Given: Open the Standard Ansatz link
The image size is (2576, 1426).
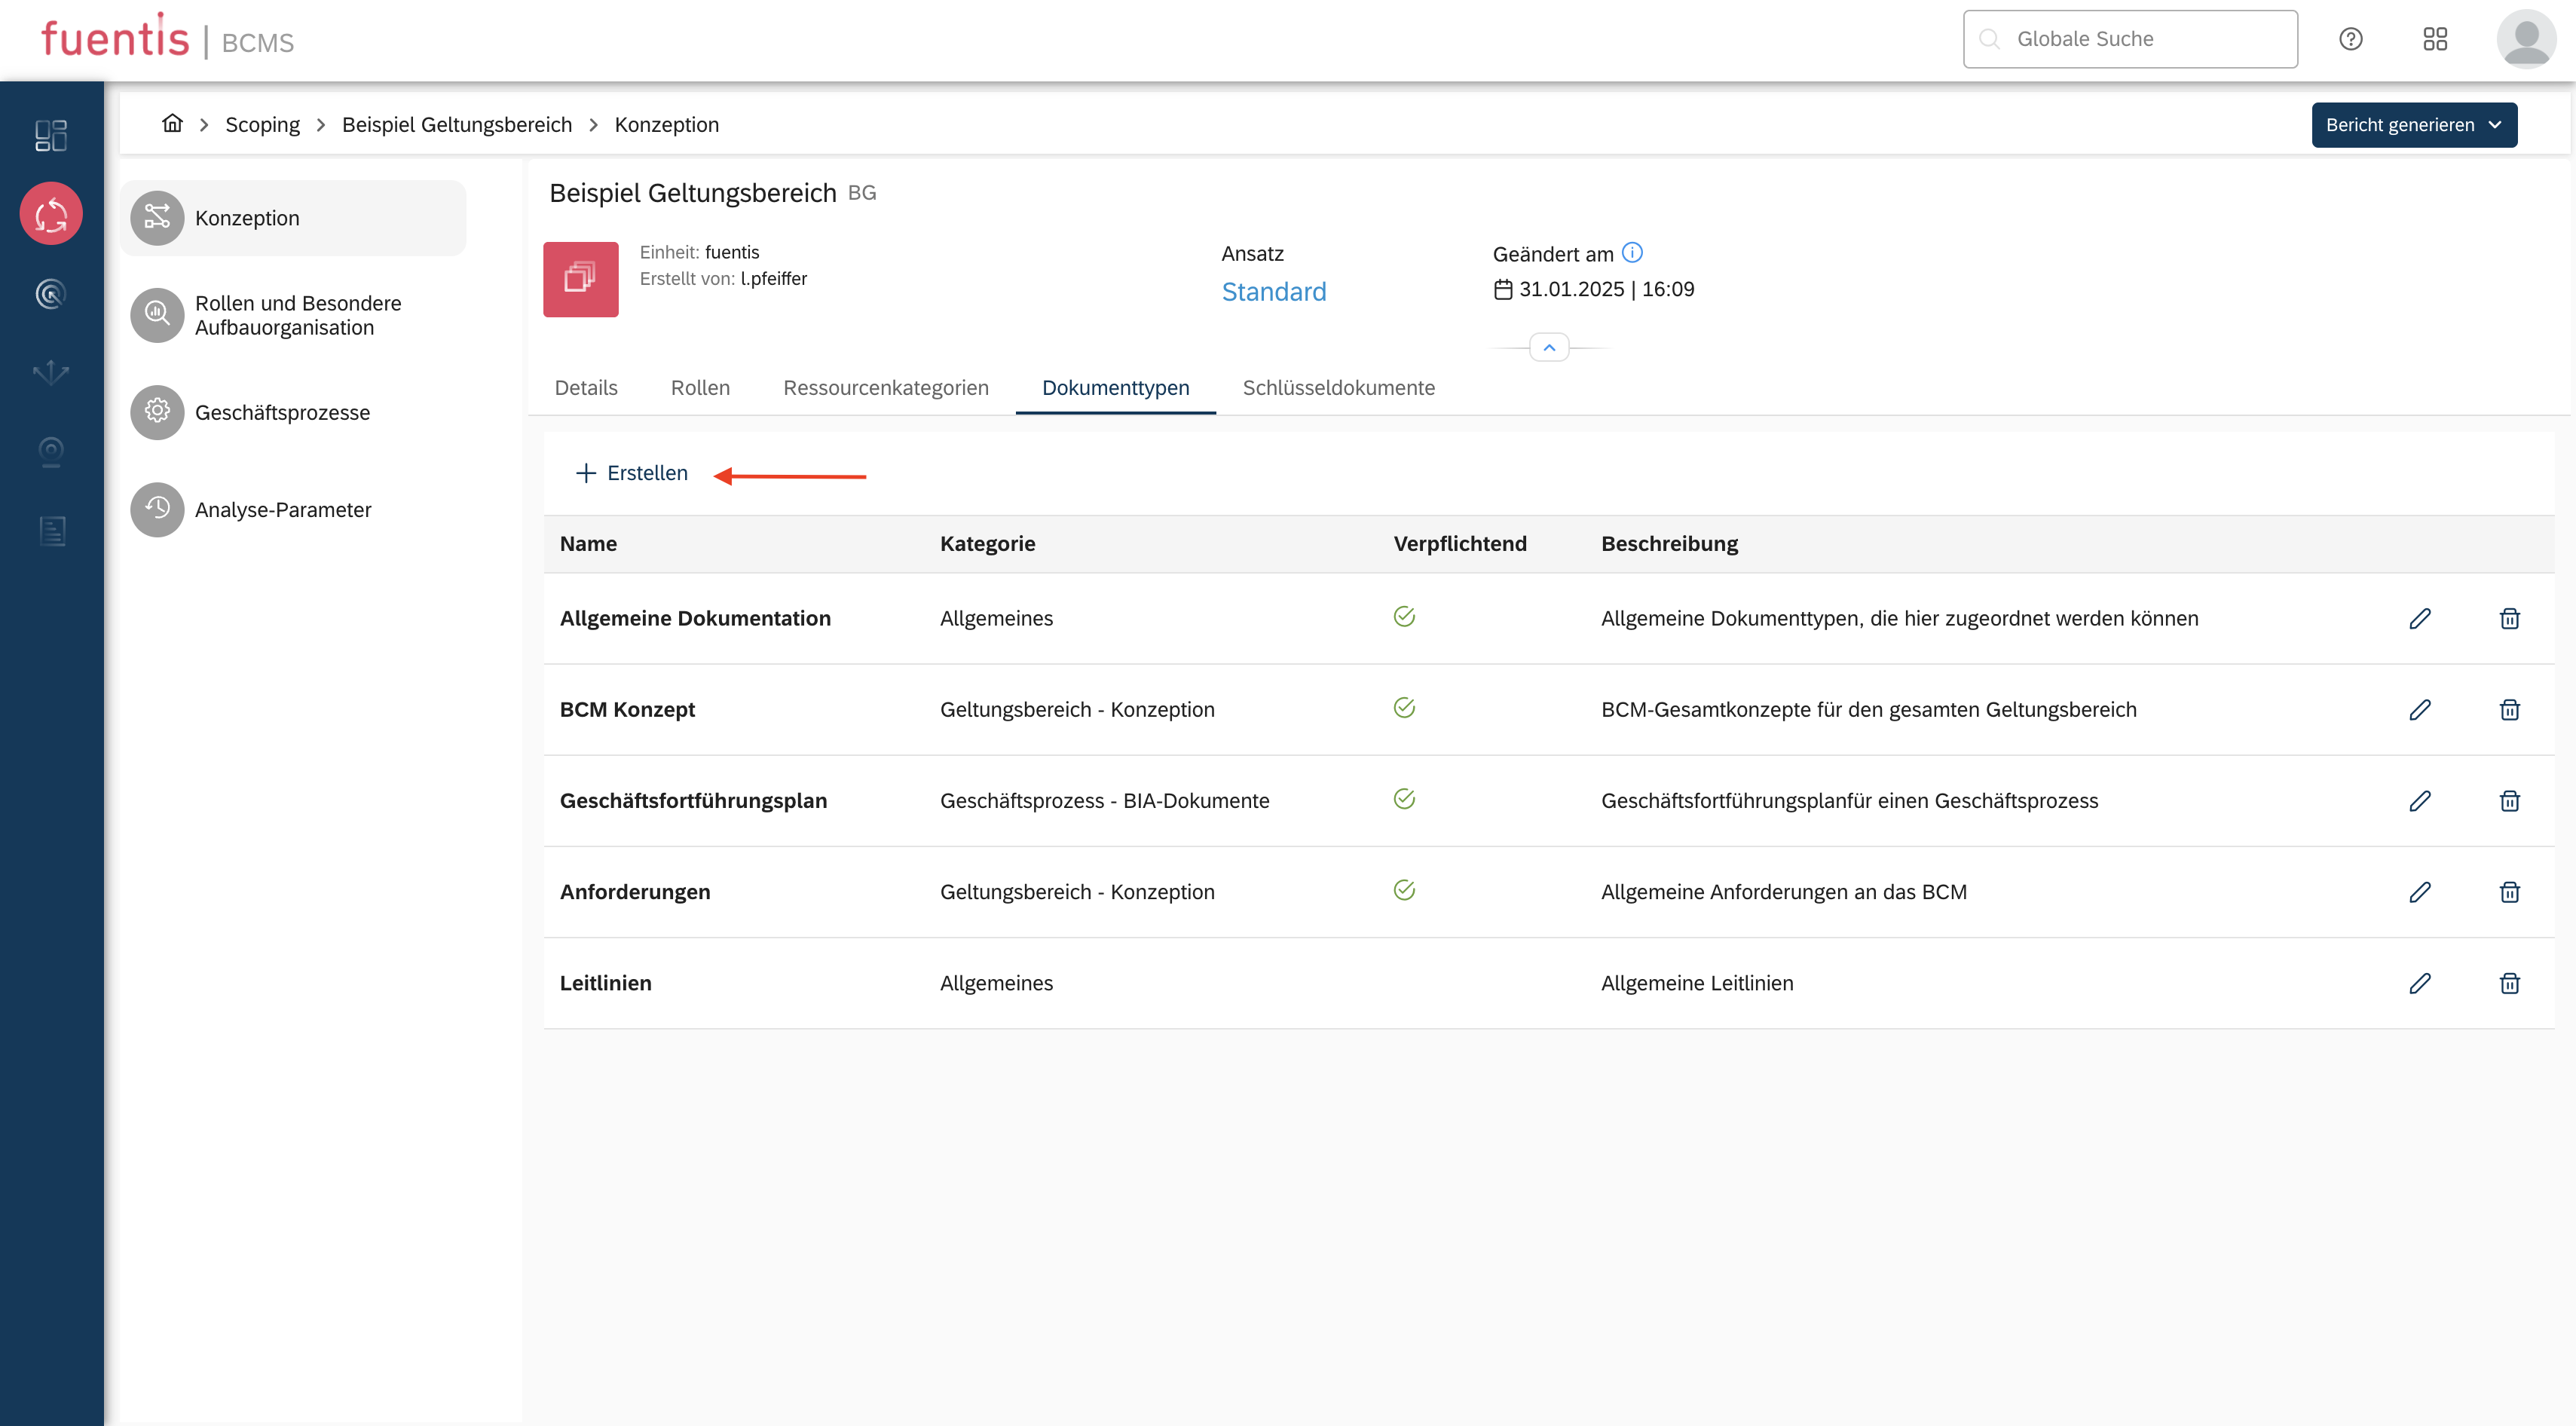Looking at the screenshot, I should [x=1273, y=291].
